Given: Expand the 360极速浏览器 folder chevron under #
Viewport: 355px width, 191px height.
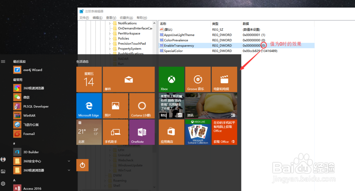Looking at the screenshot, I should (69, 170).
